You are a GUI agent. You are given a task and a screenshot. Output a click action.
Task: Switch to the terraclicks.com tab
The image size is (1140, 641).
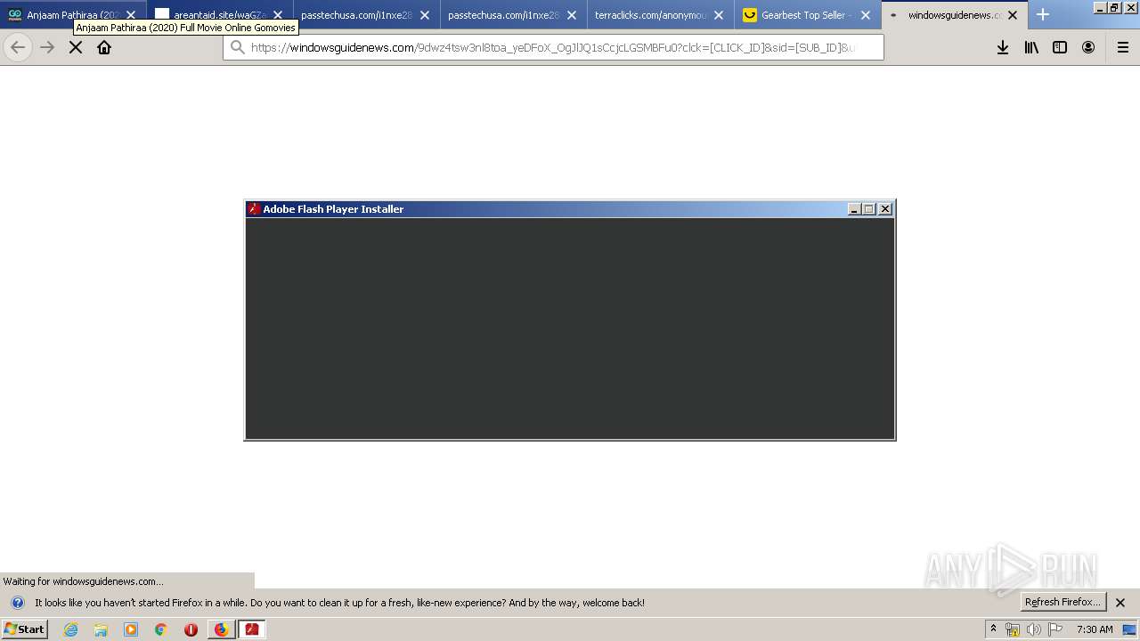tap(661, 15)
